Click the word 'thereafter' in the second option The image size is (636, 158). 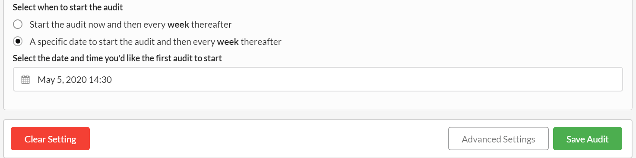tap(261, 42)
